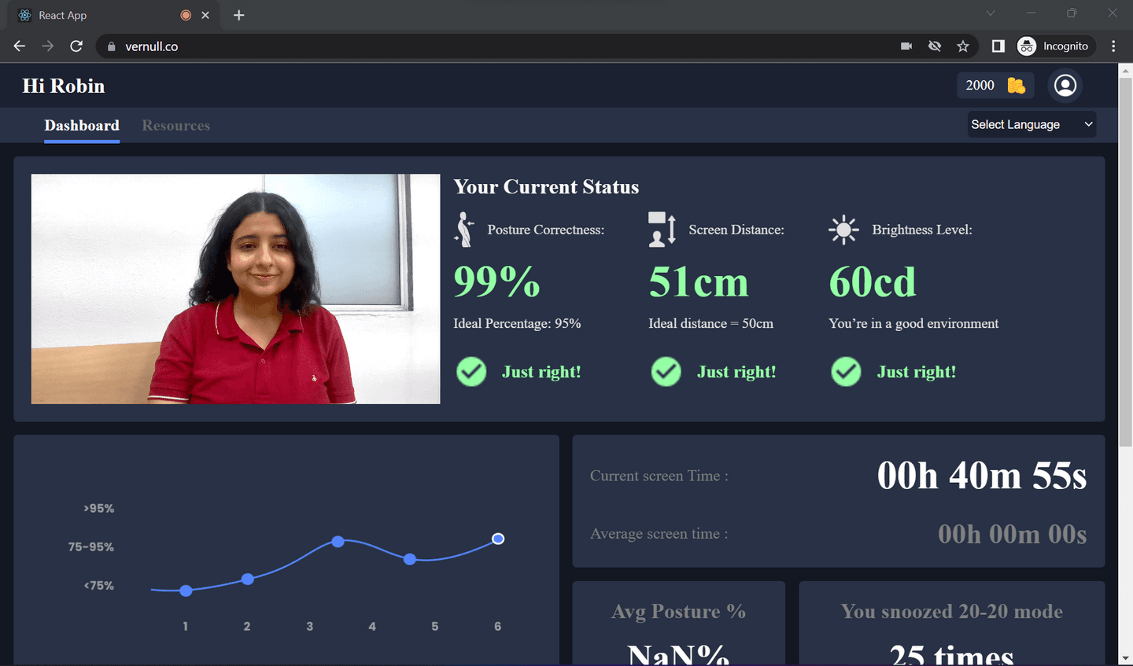Click the Average screen time label

tap(659, 534)
